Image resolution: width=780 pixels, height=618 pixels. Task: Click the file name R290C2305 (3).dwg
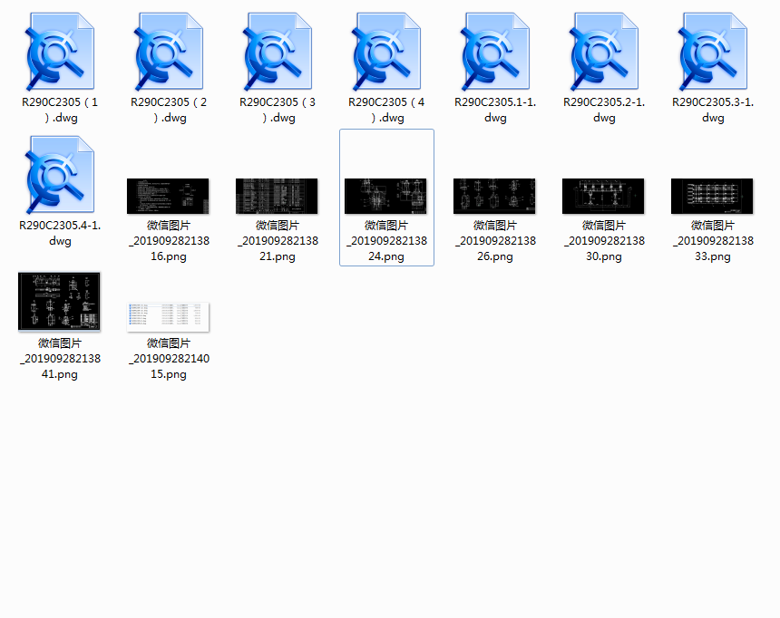coord(278,110)
